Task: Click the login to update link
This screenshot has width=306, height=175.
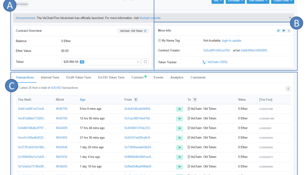Action: click(x=231, y=41)
